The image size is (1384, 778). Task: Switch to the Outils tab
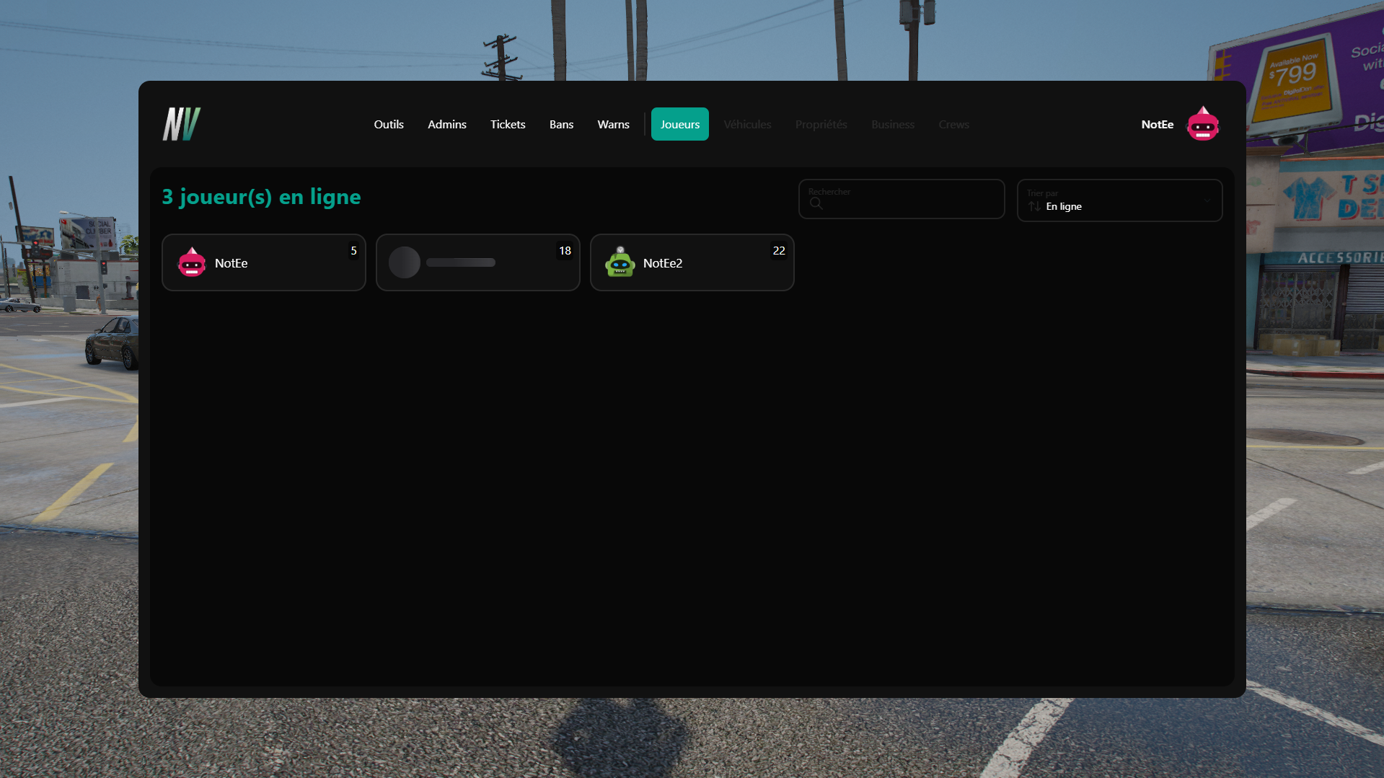tap(389, 124)
